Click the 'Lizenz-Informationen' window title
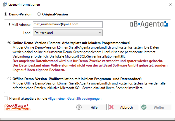175x121 pixels. click(24, 4)
